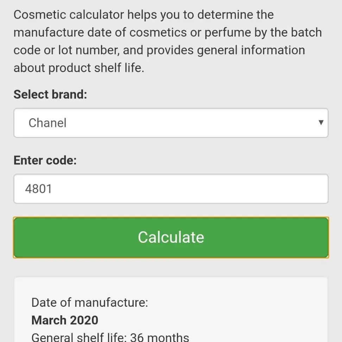Click the word Chanel in the selector
Screen dimensions: 342x342
click(47, 123)
